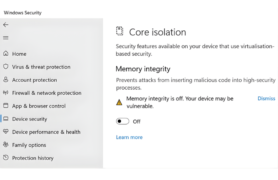Expand the hamburger navigation menu
This screenshot has height=180, width=278.
[6, 38]
